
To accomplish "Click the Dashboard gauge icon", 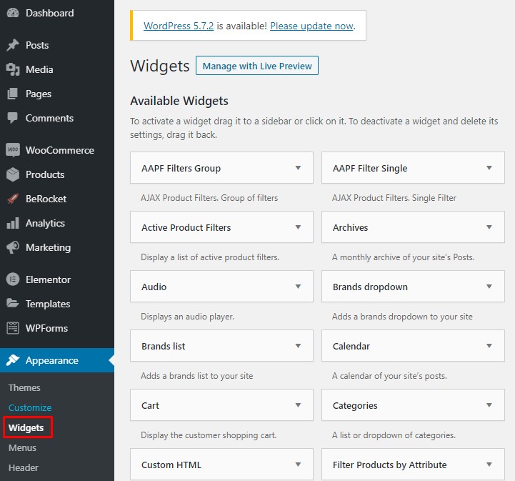I will click(x=13, y=13).
